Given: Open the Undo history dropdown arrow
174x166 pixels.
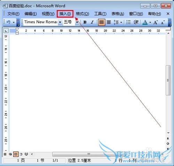Looking at the screenshot, I should click(x=14, y=22).
